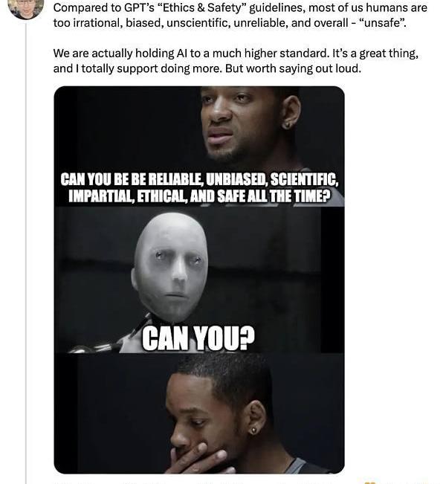Click the black bar at the right of the robot panel

(332, 280)
